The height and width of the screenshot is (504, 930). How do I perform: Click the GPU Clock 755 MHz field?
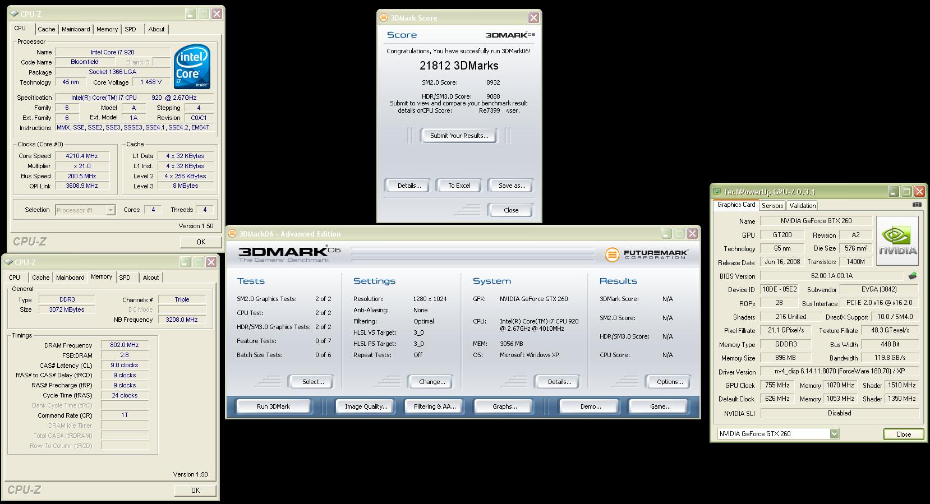(x=777, y=385)
